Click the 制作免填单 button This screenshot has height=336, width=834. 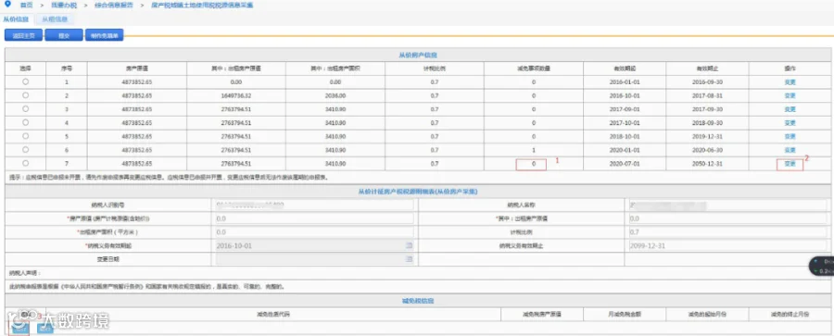point(104,35)
